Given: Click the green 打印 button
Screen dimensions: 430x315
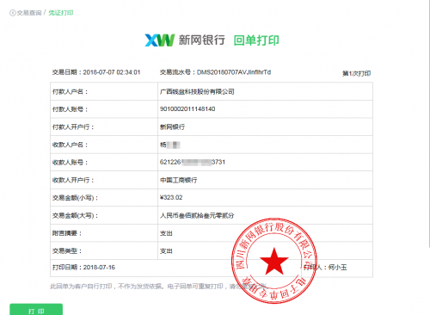Looking at the screenshot, I should coord(36,310).
